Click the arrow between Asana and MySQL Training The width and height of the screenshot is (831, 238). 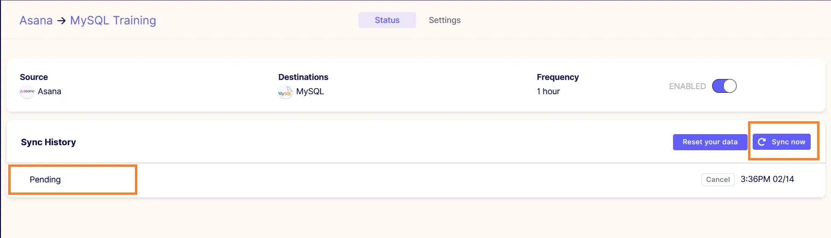61,21
